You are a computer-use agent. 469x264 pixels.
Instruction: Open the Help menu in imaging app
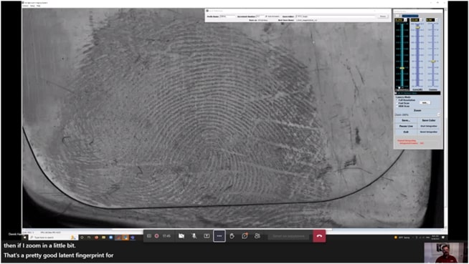pos(38,6)
